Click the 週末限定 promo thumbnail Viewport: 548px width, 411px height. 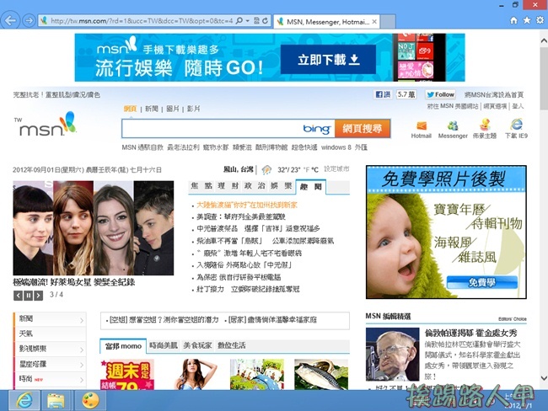pyautogui.click(x=127, y=374)
